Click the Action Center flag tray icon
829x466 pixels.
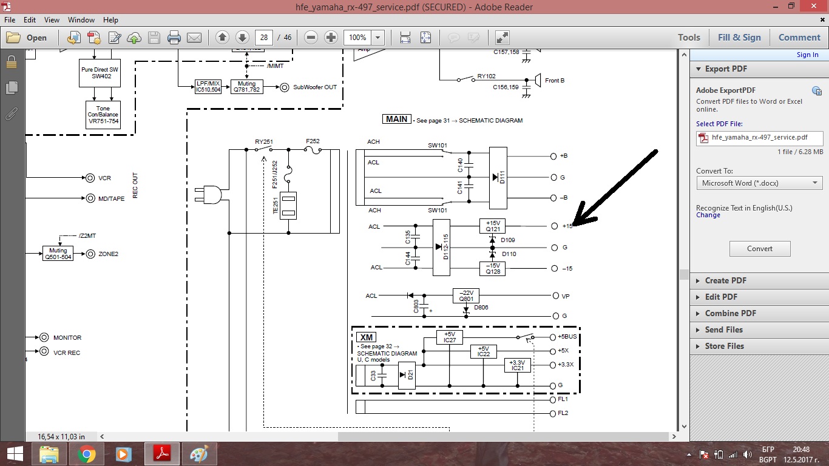[704, 454]
